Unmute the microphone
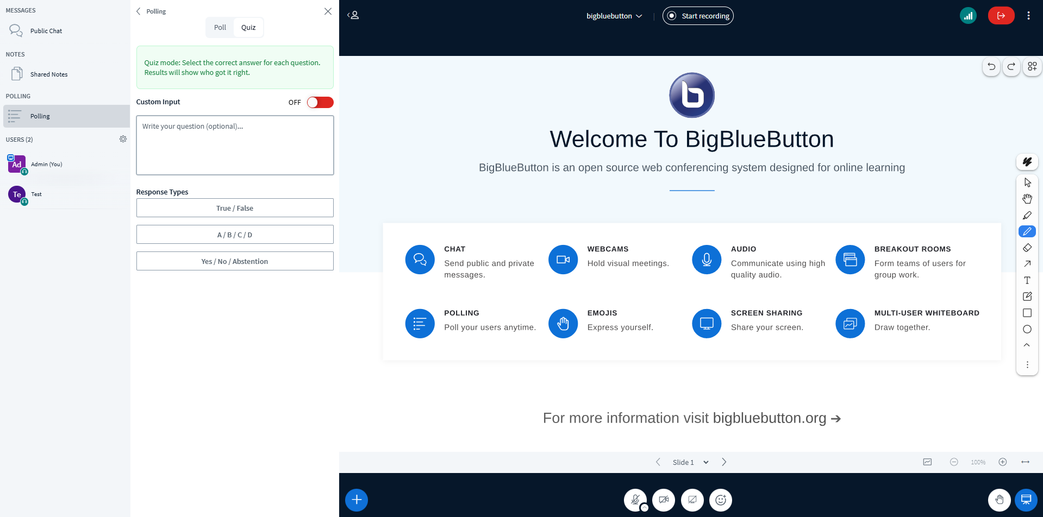The width and height of the screenshot is (1043, 517). (635, 500)
